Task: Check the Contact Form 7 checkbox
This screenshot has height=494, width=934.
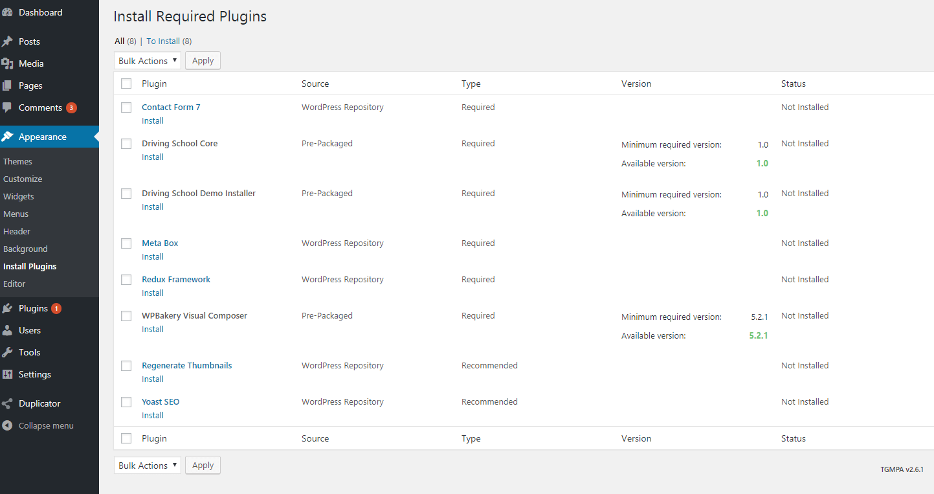Action: pyautogui.click(x=126, y=107)
